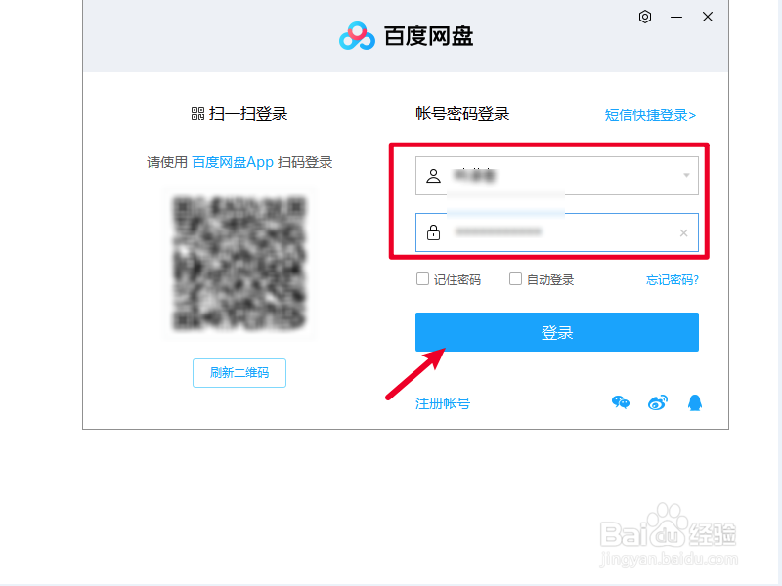Select the 帐号密码登录 heading
Screen dimensions: 782x586
462,114
